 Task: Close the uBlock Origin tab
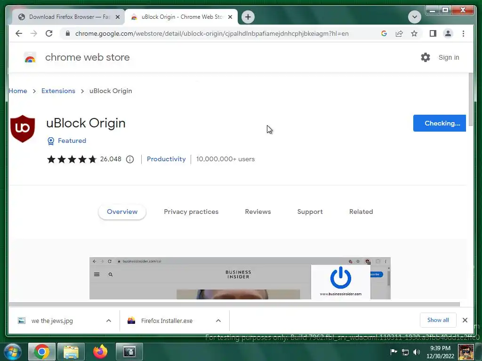point(230,17)
